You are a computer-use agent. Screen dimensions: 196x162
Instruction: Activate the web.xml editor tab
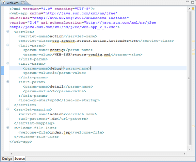[13, 3]
